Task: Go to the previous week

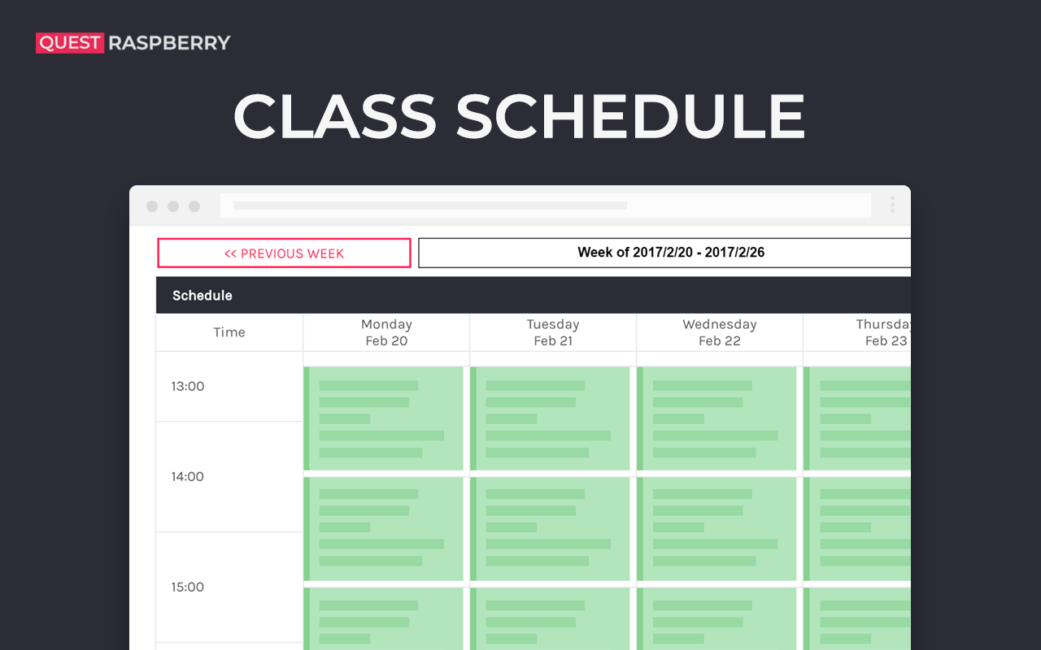Action: [284, 253]
